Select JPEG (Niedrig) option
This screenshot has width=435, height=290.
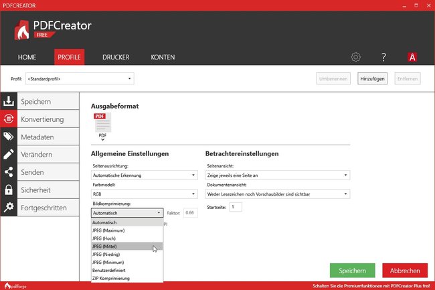click(127, 255)
